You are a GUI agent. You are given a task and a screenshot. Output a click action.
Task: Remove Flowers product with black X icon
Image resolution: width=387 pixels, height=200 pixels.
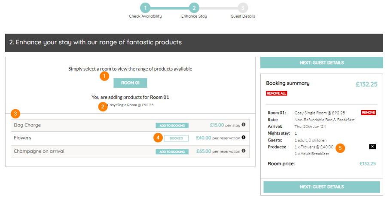(372, 147)
